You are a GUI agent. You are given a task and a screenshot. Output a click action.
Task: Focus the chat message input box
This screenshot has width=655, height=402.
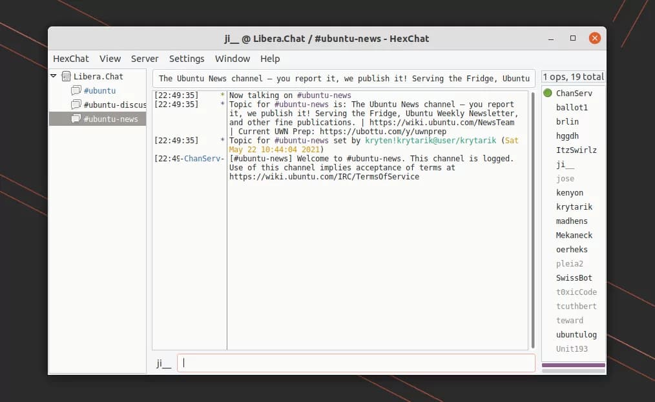(x=356, y=363)
